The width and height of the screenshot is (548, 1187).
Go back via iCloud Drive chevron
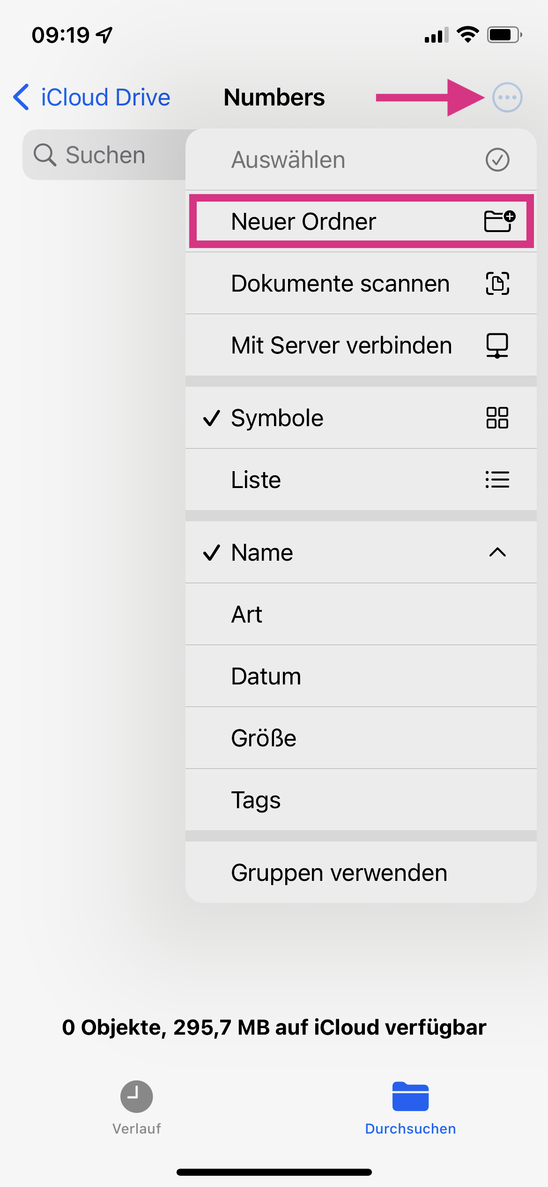22,98
